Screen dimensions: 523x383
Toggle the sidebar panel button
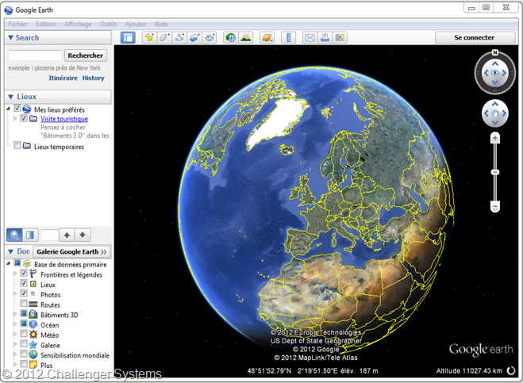(x=128, y=38)
